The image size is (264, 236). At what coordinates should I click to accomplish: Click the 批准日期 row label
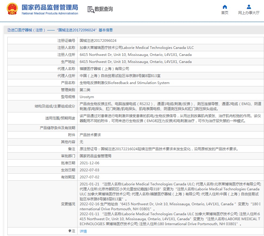68,163
